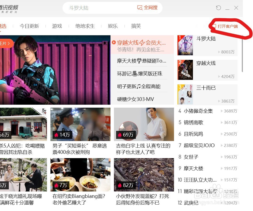
Task: Click play-count icon beside 2380万
Action: point(222,146)
